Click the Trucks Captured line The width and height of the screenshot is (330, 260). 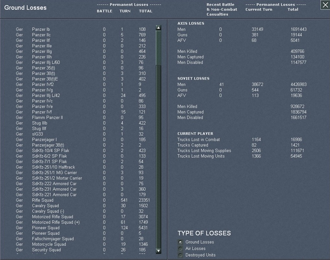coord(193,145)
